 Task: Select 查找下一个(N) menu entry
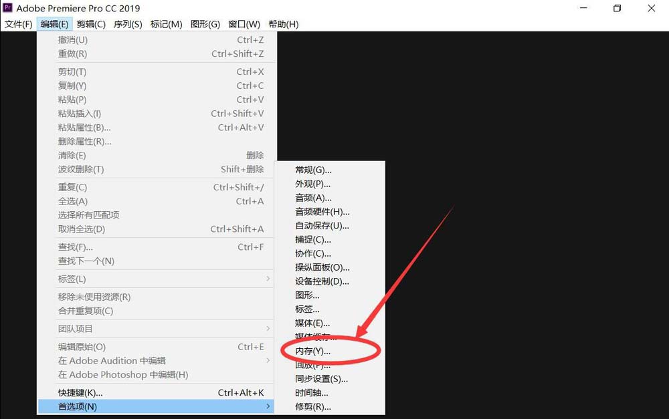tap(156, 261)
